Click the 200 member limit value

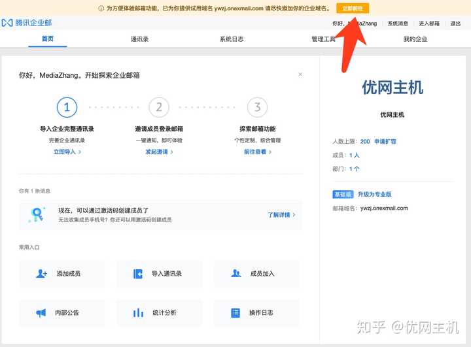coord(365,141)
